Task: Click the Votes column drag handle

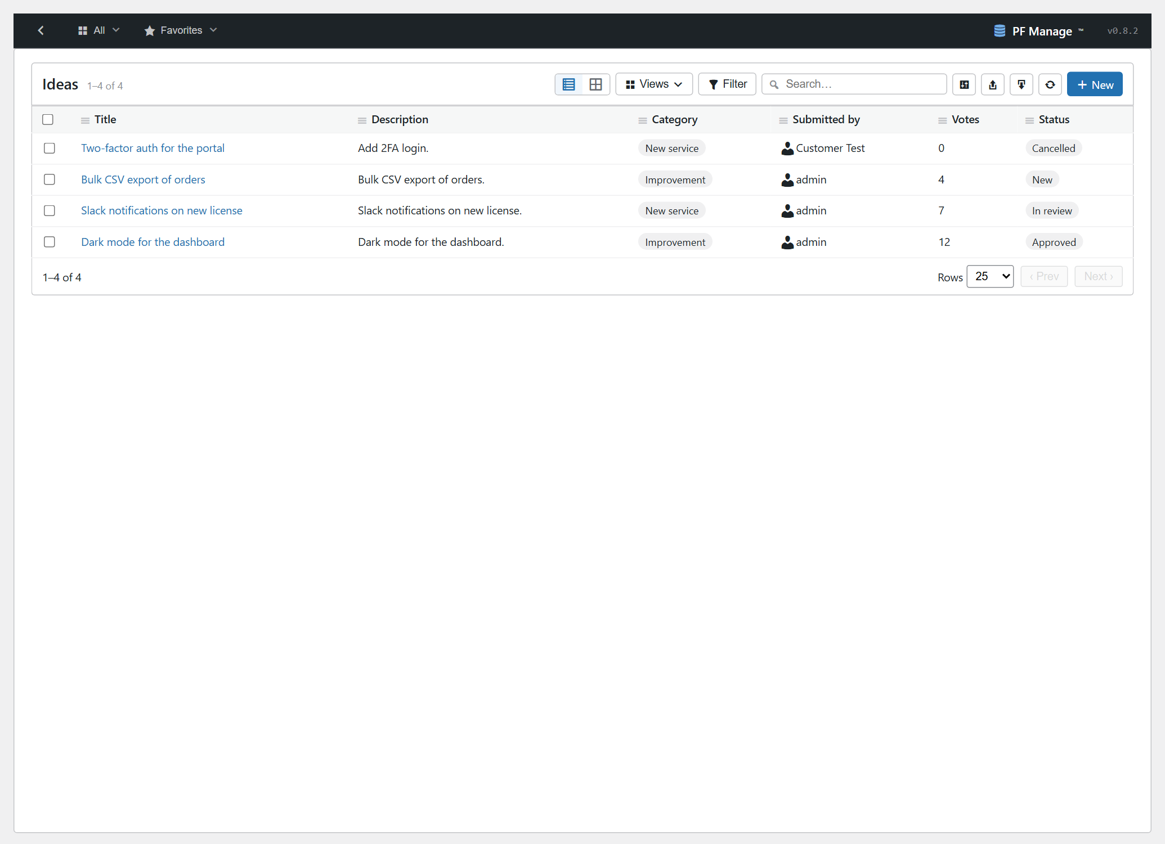Action: (x=942, y=120)
